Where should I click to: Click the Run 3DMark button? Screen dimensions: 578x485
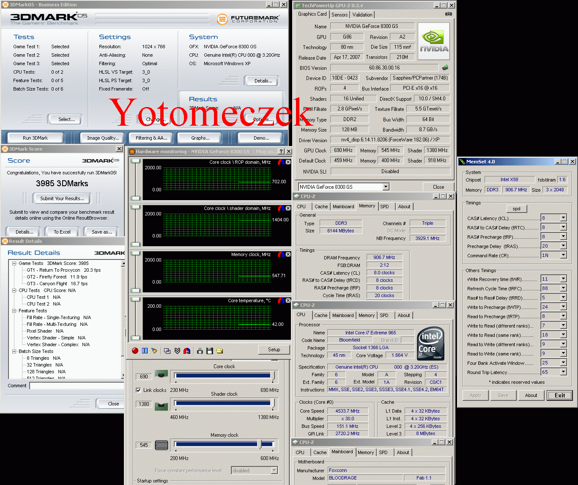click(x=35, y=138)
